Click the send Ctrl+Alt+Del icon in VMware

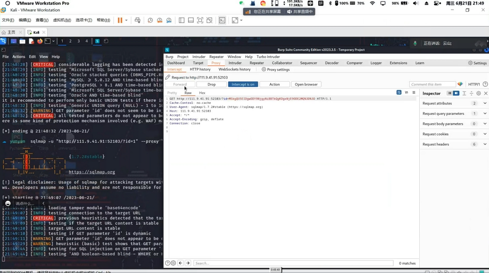tap(138, 20)
